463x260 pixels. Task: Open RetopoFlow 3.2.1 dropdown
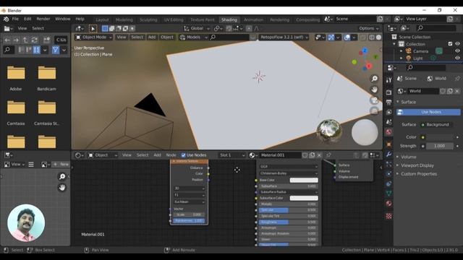[284, 38]
